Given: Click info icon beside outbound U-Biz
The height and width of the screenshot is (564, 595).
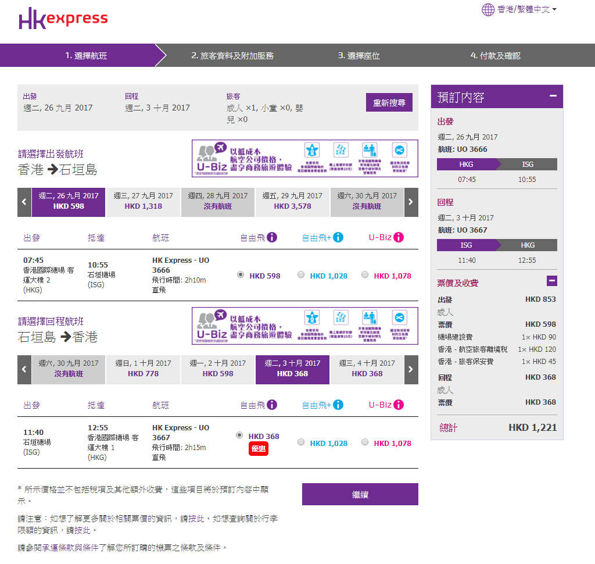Looking at the screenshot, I should 398,237.
